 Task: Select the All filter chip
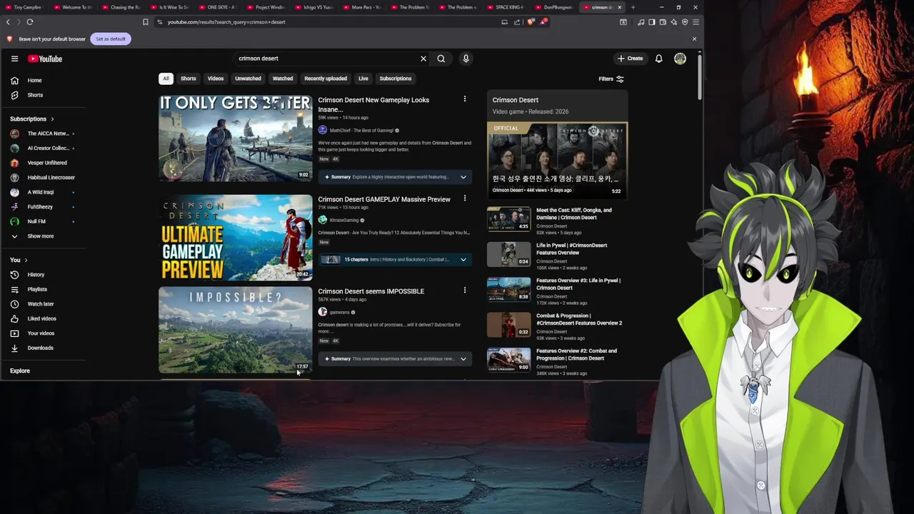166,79
